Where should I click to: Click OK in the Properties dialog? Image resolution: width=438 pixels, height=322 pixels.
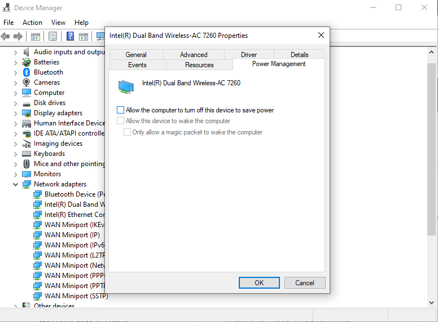click(259, 283)
